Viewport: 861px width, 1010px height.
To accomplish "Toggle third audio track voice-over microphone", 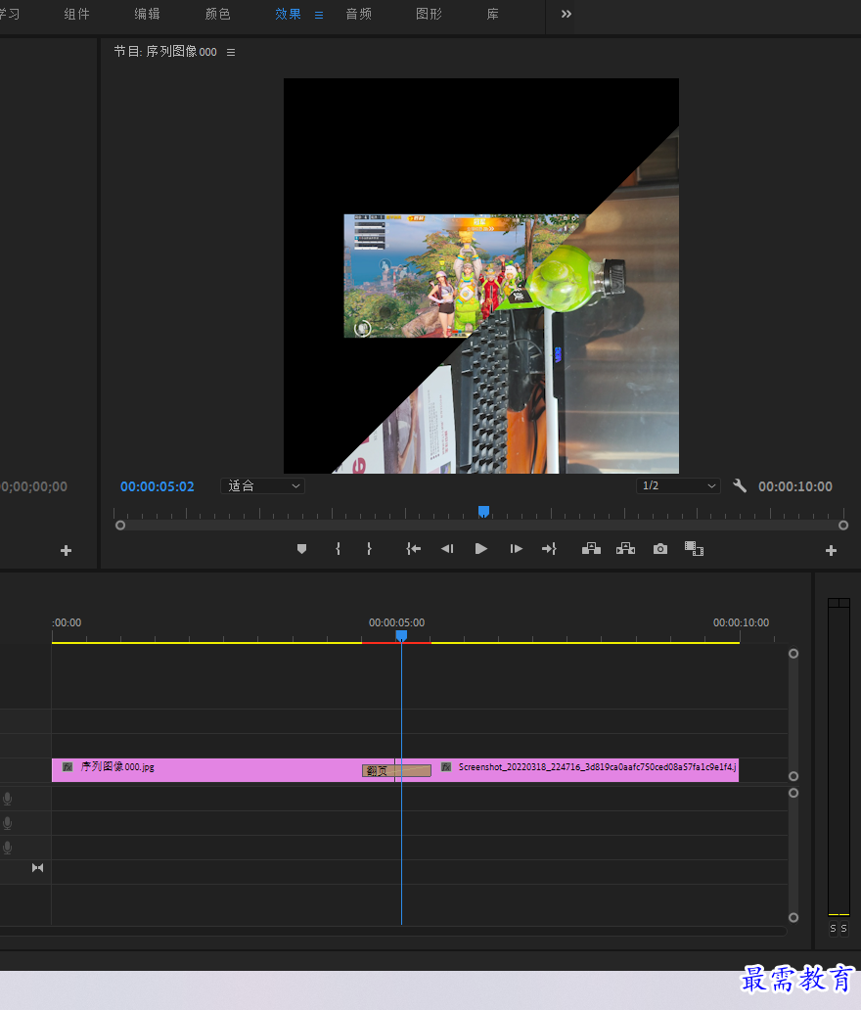I will (8, 848).
